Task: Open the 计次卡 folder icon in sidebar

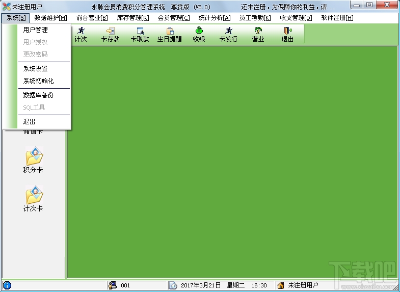Action: tap(34, 195)
